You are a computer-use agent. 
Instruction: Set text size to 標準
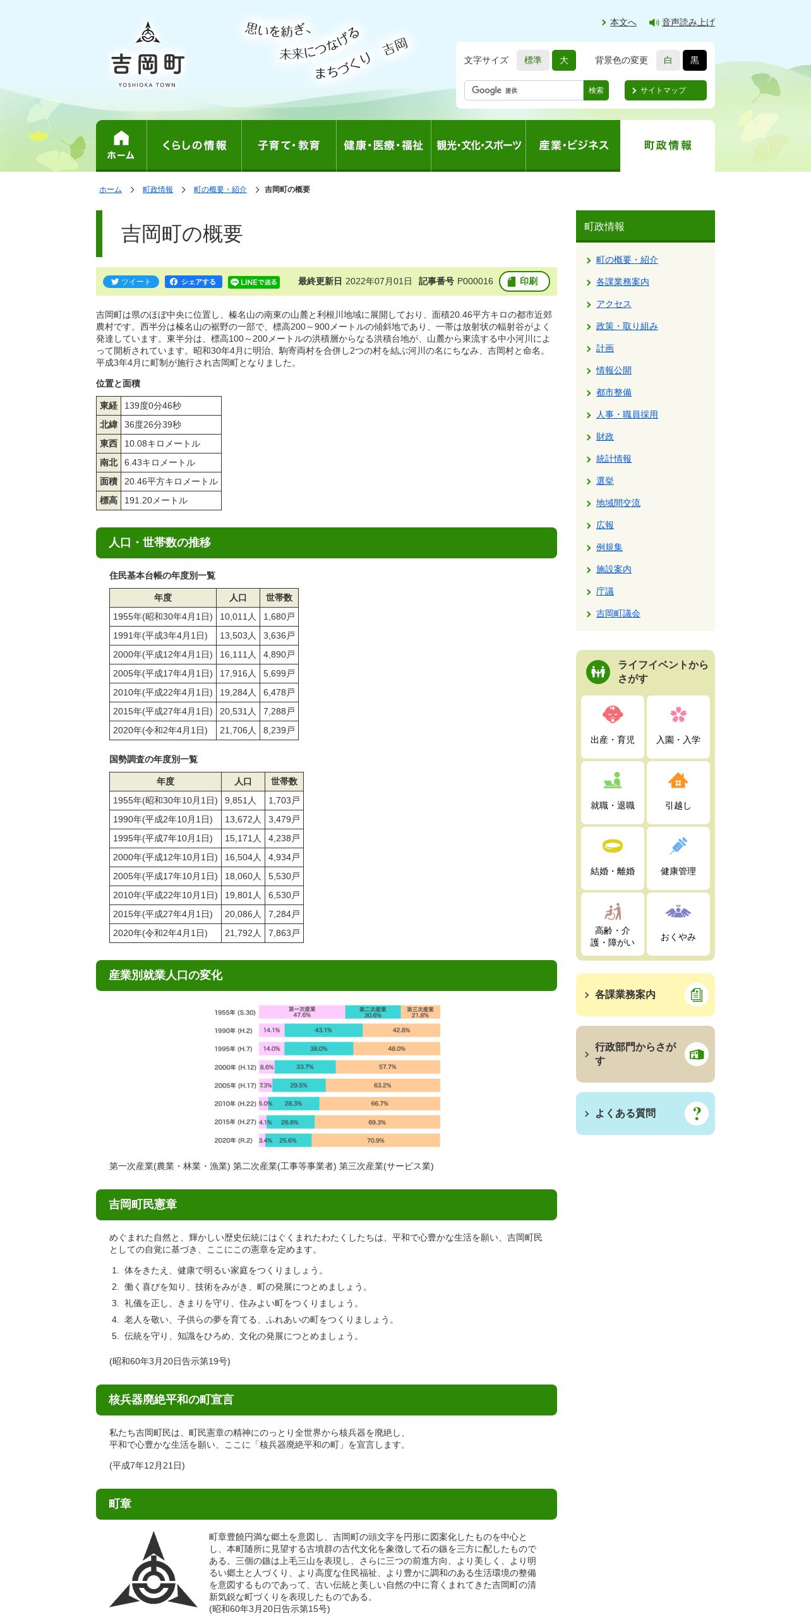(532, 60)
